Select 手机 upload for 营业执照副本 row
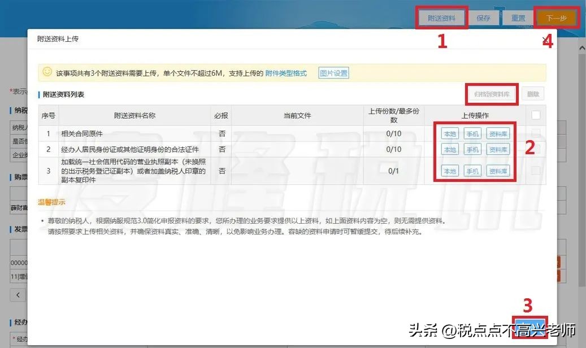 (474, 170)
